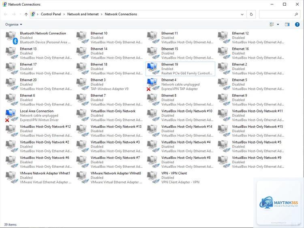
Task: Select the Ethernet 15 adapter icon
Action: pyautogui.click(x=153, y=53)
